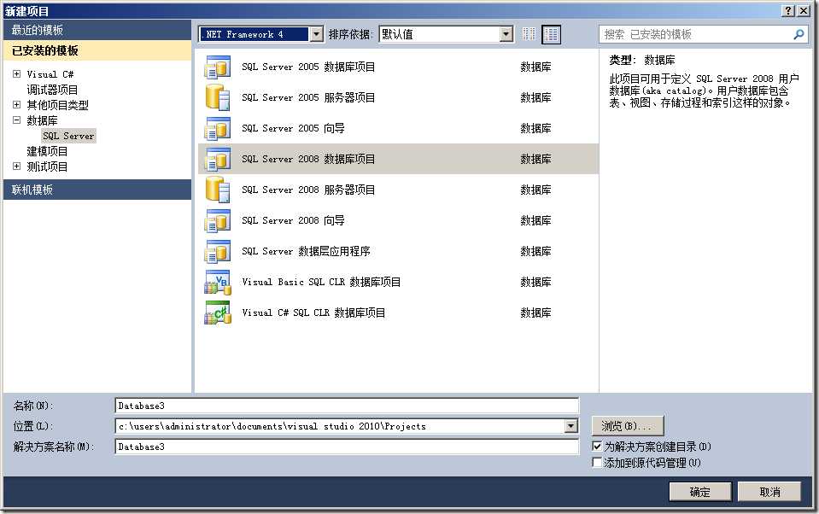Viewport: 819px width, 514px height.
Task: Open the 已安装的模板 section
Action: pos(97,50)
